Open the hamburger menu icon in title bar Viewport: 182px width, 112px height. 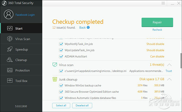click(163, 3)
